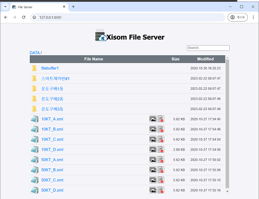The image size is (259, 199).
Task: Click the 온도구배3동 folder icon
Action: tap(35, 109)
